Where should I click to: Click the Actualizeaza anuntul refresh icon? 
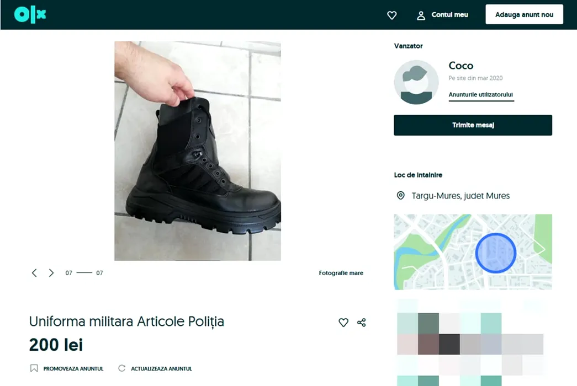click(122, 368)
